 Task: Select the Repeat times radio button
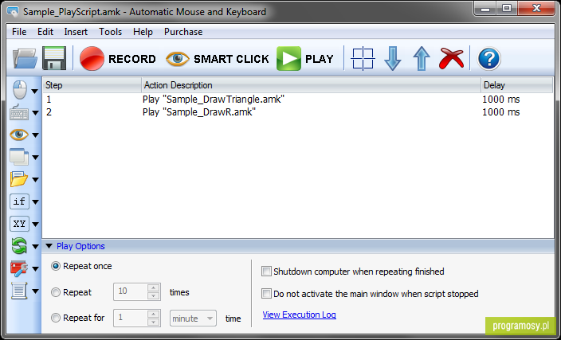(56, 292)
